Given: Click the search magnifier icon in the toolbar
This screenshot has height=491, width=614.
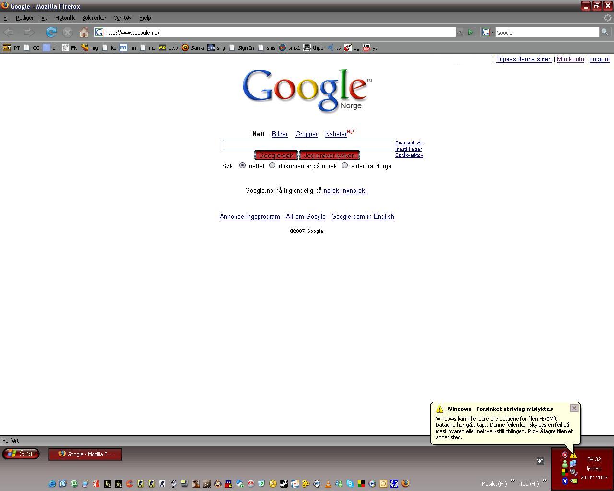Looking at the screenshot, I should pyautogui.click(x=605, y=32).
